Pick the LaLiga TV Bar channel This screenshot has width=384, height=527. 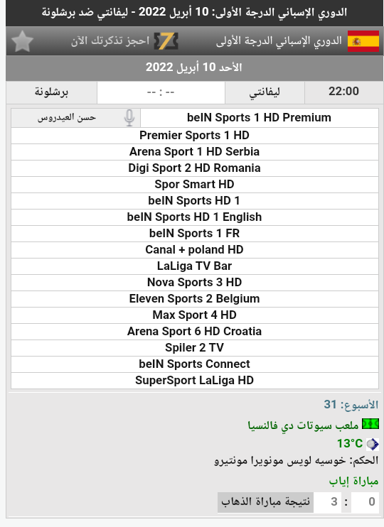[x=195, y=266]
